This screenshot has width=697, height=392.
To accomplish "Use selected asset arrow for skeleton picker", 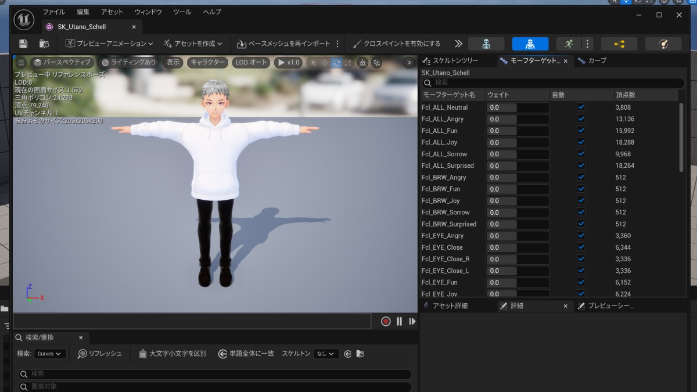I will pos(347,354).
